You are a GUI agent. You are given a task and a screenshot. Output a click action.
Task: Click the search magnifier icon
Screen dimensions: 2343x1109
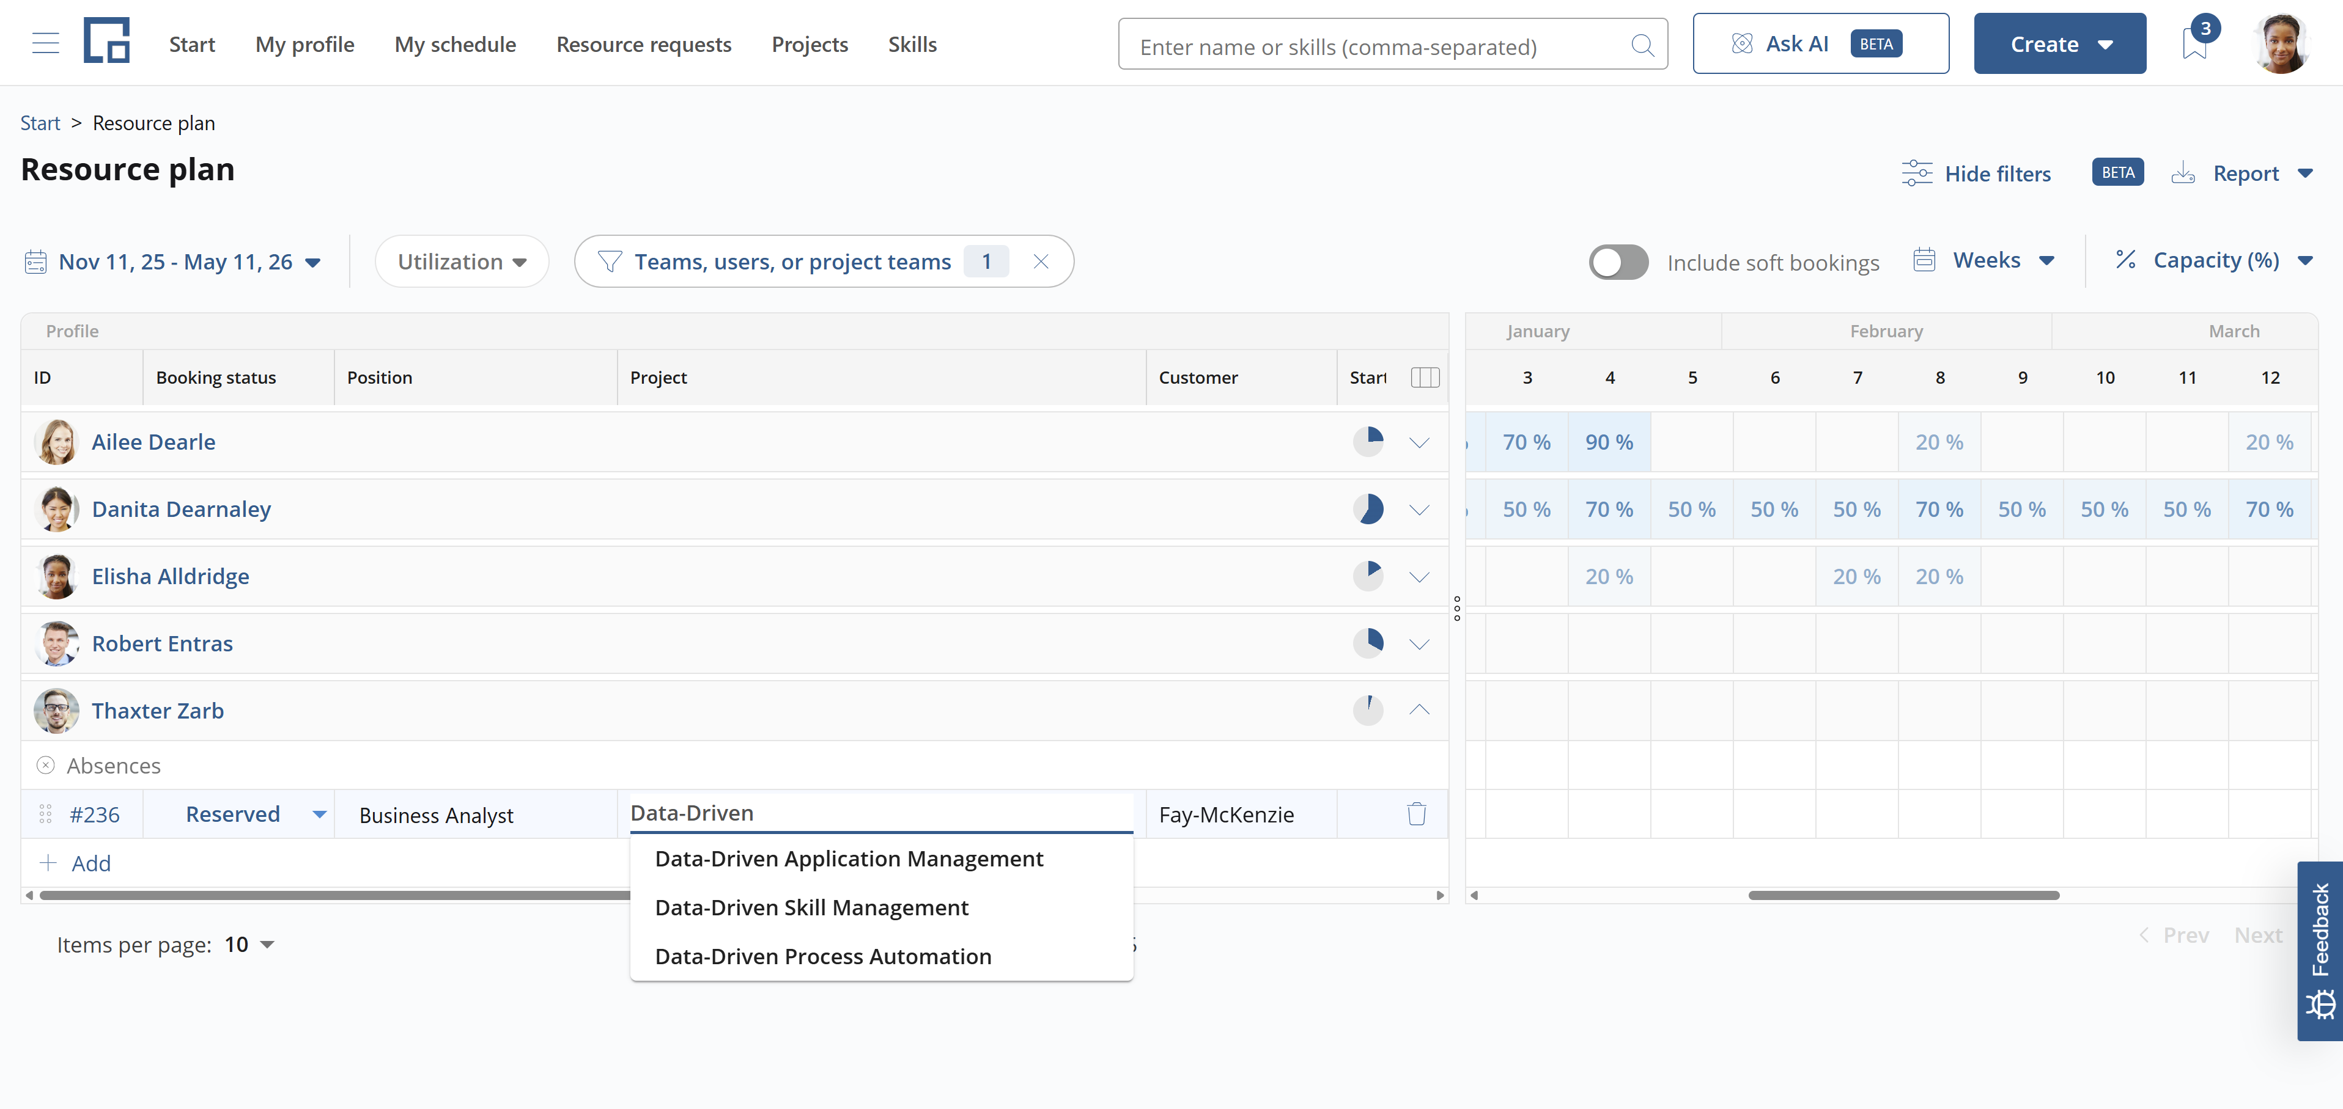pos(1642,45)
